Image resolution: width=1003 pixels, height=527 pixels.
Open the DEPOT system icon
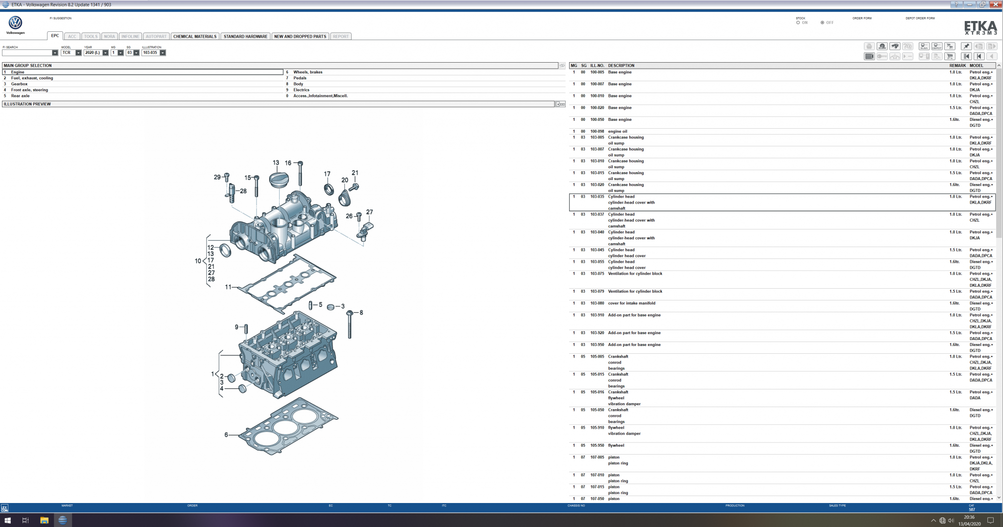click(x=936, y=46)
